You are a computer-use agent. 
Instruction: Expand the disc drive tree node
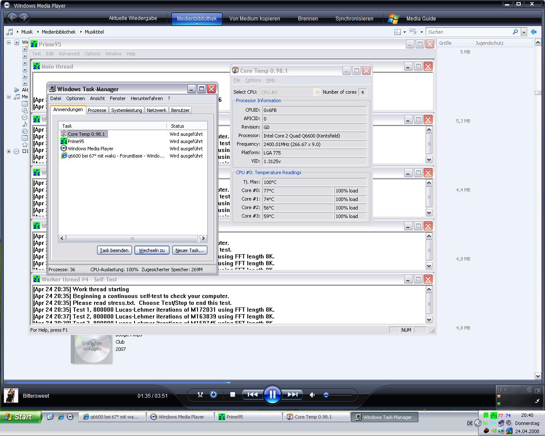9,151
